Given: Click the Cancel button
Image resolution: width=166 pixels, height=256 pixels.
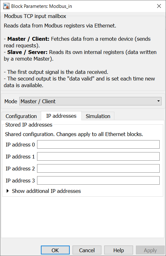Looking at the screenshot, I should click(87, 250).
